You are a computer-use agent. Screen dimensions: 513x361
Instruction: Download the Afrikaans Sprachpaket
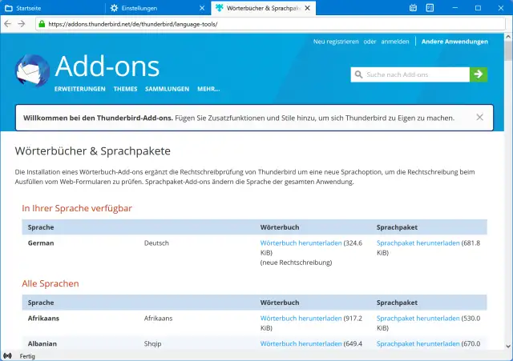(x=418, y=319)
